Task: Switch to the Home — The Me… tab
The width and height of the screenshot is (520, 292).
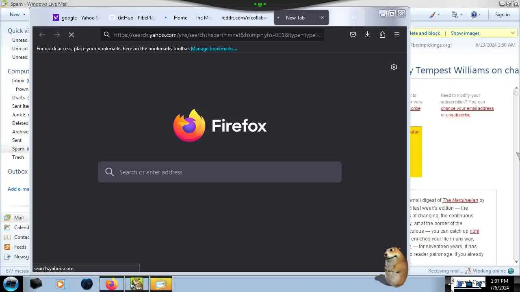Action: coord(188,17)
